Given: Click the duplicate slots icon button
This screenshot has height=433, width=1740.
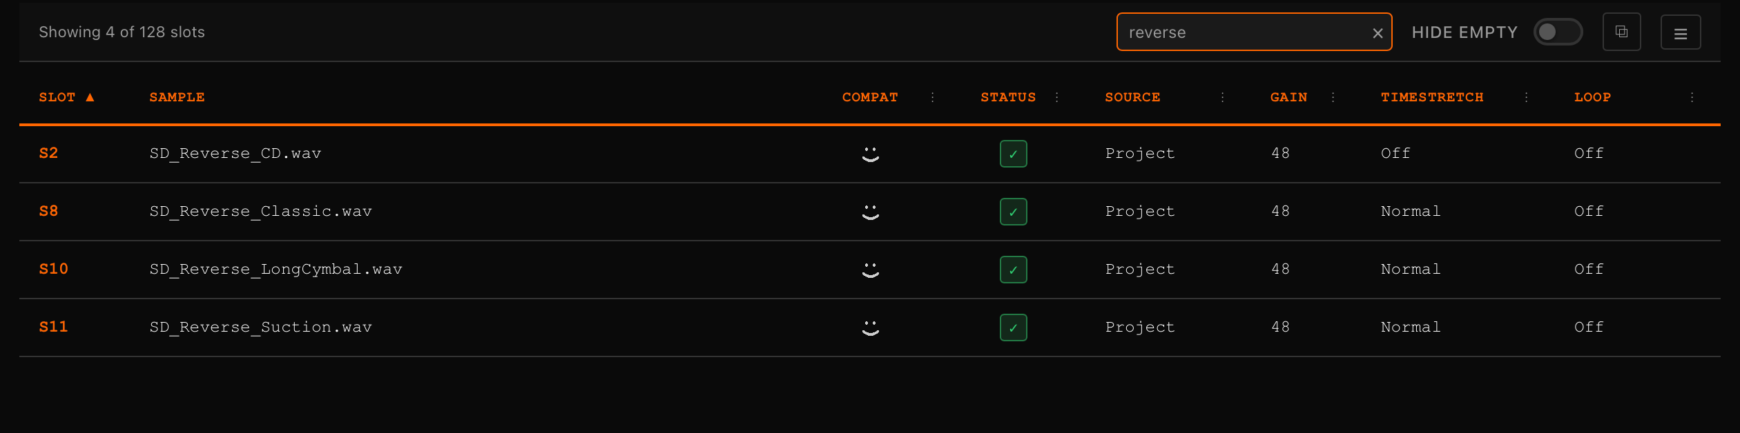Looking at the screenshot, I should point(1622,32).
